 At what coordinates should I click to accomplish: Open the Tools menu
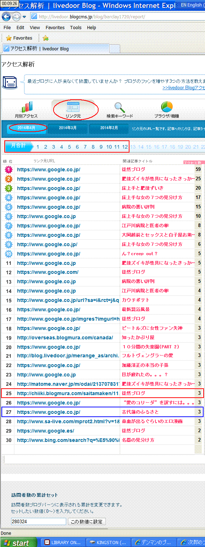click(76, 27)
